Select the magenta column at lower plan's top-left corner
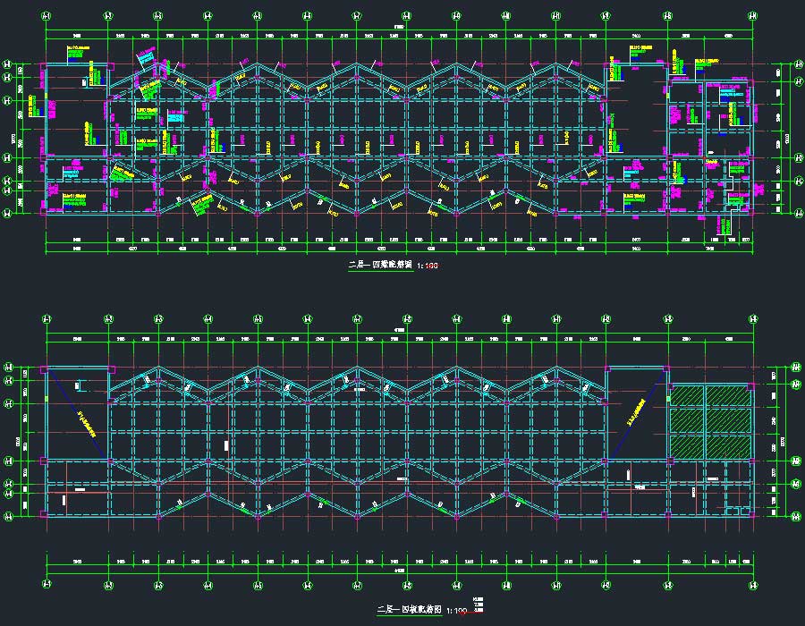 pyautogui.click(x=45, y=368)
